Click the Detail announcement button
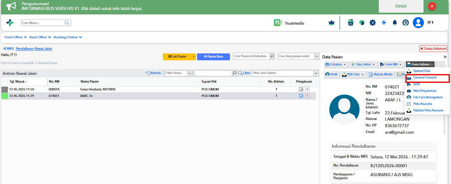 tap(401, 6)
